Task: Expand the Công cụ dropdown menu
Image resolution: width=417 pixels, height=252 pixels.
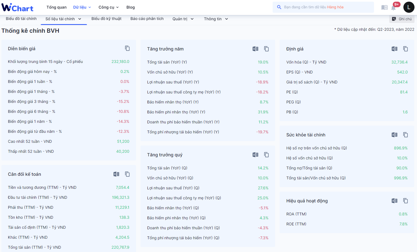Action: pos(109,7)
